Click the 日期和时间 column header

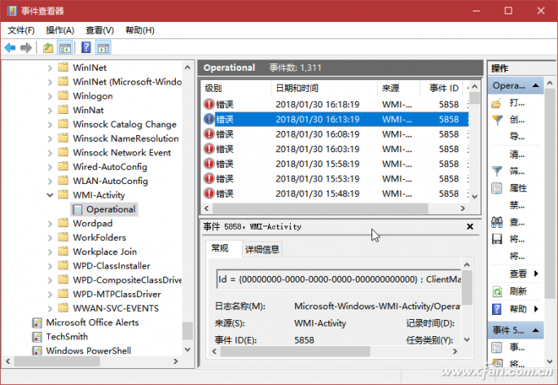tap(297, 88)
